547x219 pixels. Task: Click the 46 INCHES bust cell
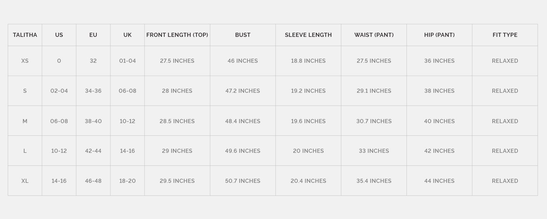tap(243, 61)
